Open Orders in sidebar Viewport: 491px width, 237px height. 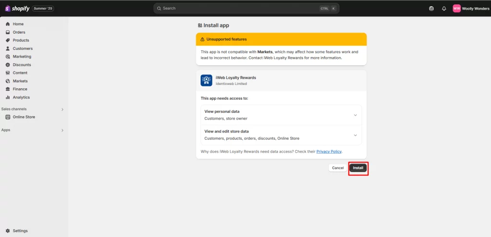coord(19,32)
